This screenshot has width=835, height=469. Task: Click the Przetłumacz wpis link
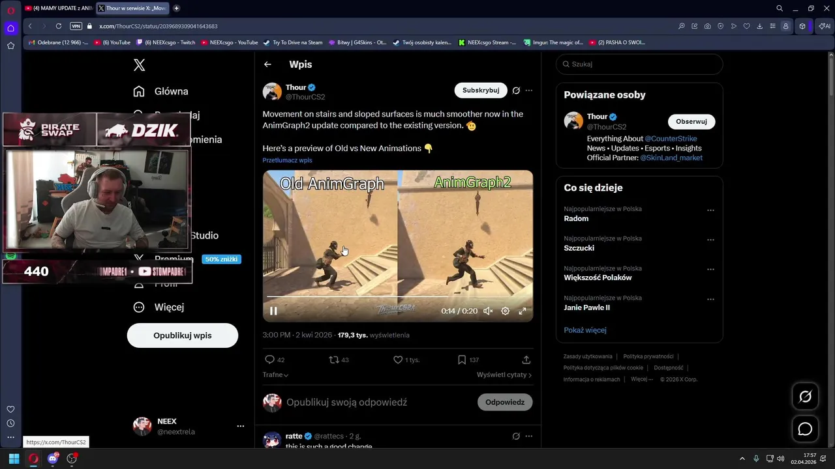[287, 160]
